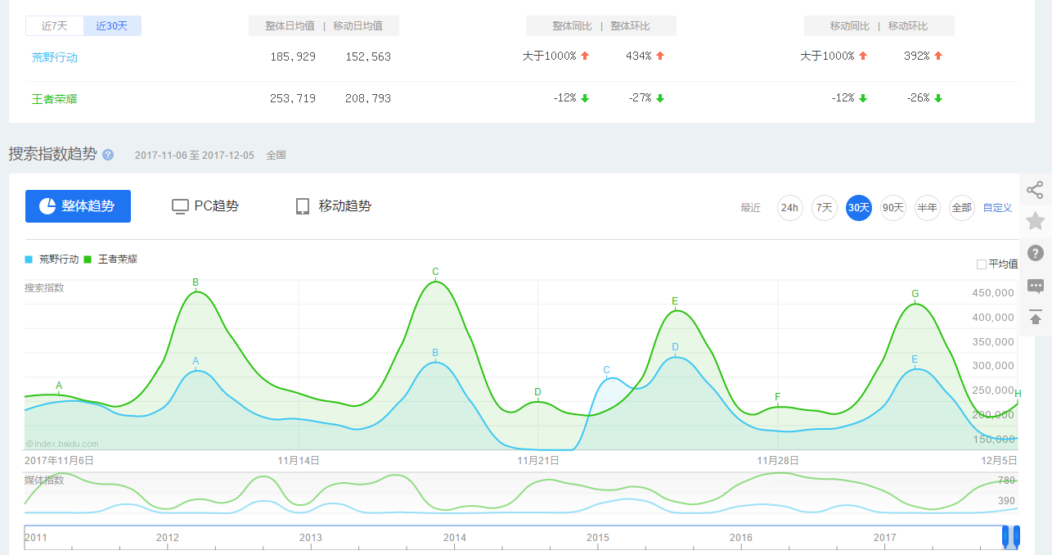Click green news marker G on chart

(915, 294)
